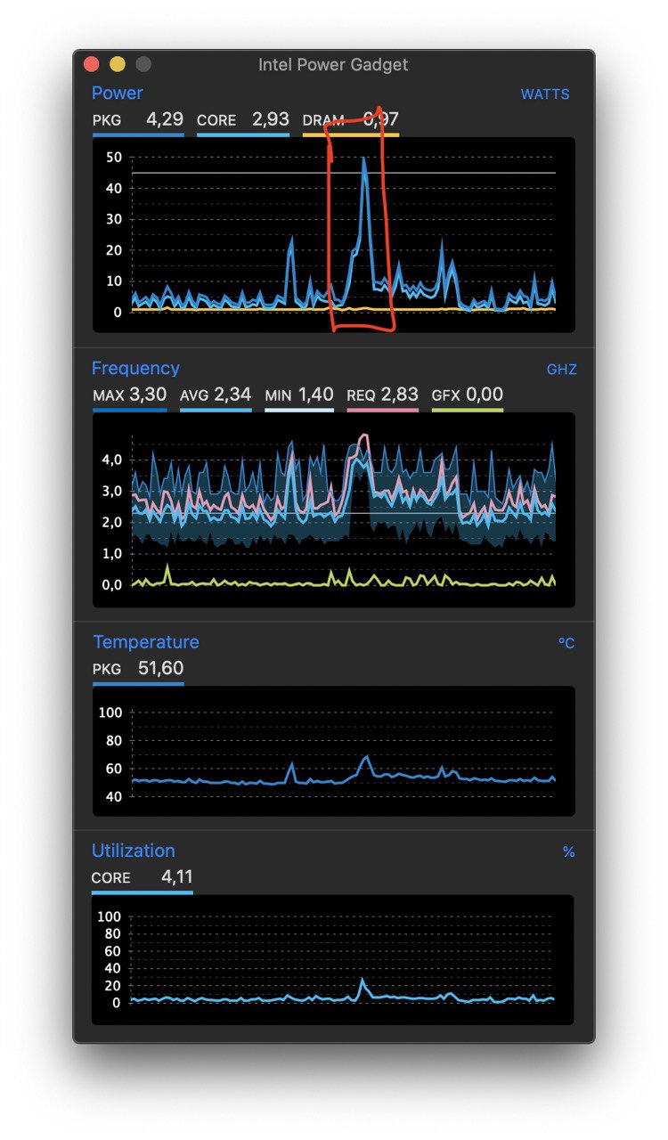The width and height of the screenshot is (668, 1140).
Task: Click the pink REQ legend bar
Action: click(383, 411)
